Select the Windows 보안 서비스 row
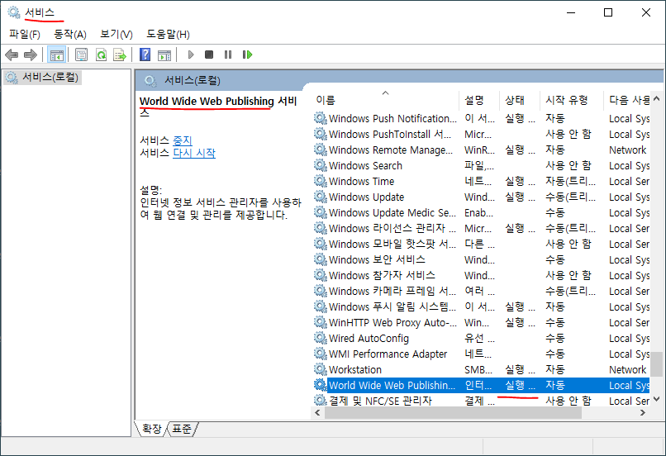 (x=481, y=260)
